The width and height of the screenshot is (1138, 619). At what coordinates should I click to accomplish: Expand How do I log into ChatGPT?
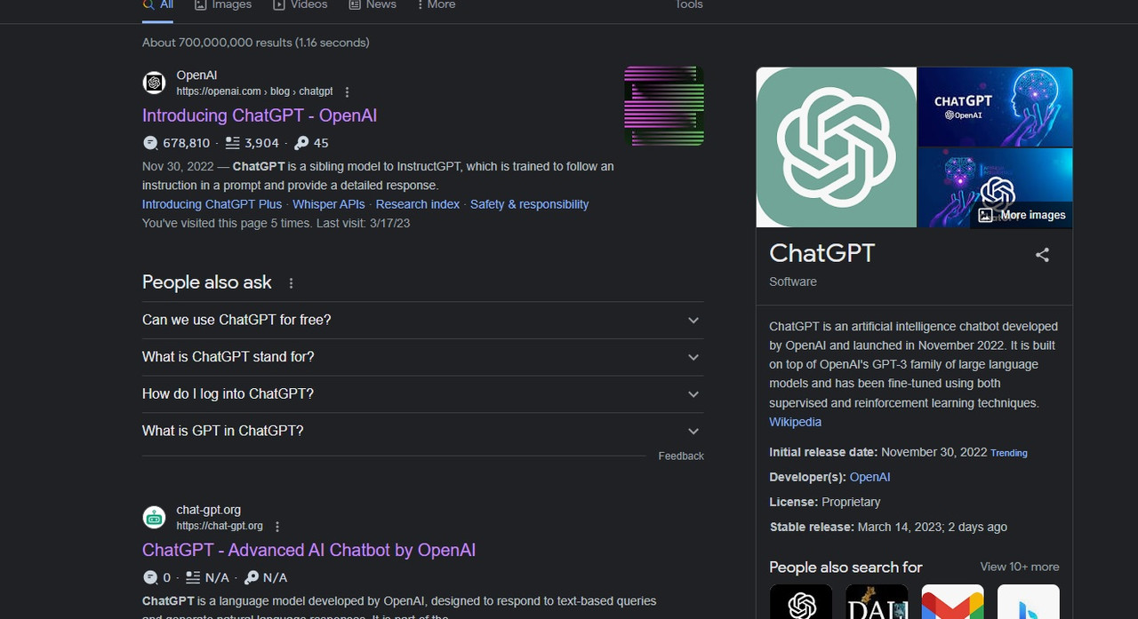point(422,394)
